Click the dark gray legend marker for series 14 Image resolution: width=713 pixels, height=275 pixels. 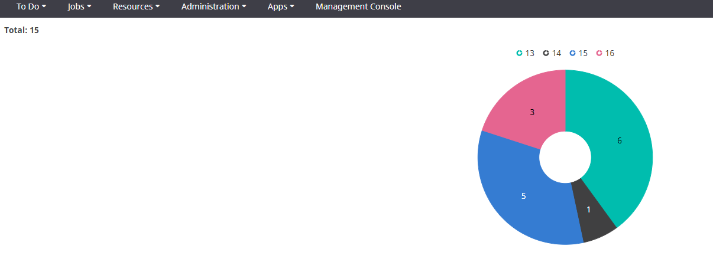click(546, 53)
